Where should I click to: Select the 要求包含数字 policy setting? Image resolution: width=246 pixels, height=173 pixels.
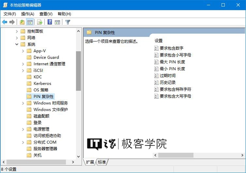tap(171, 48)
